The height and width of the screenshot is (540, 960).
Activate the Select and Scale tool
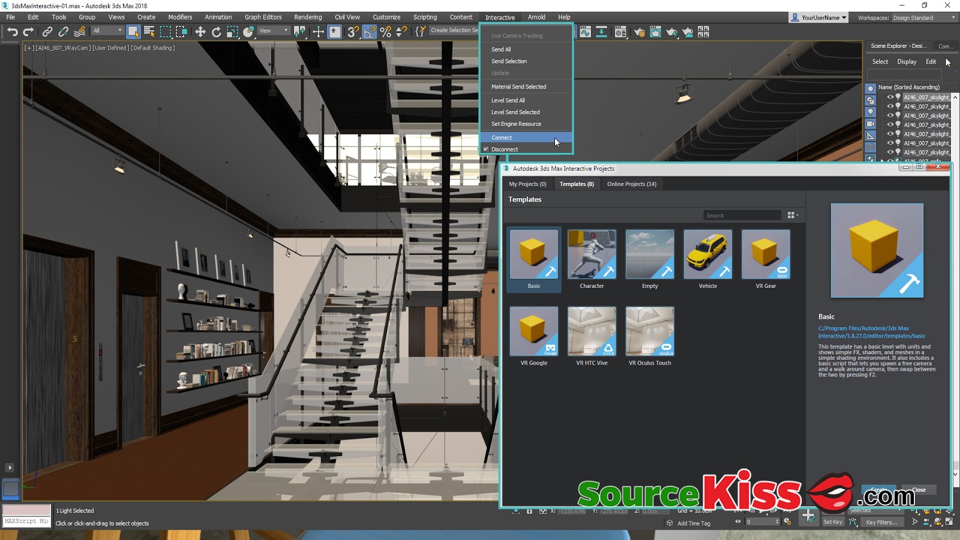[232, 32]
